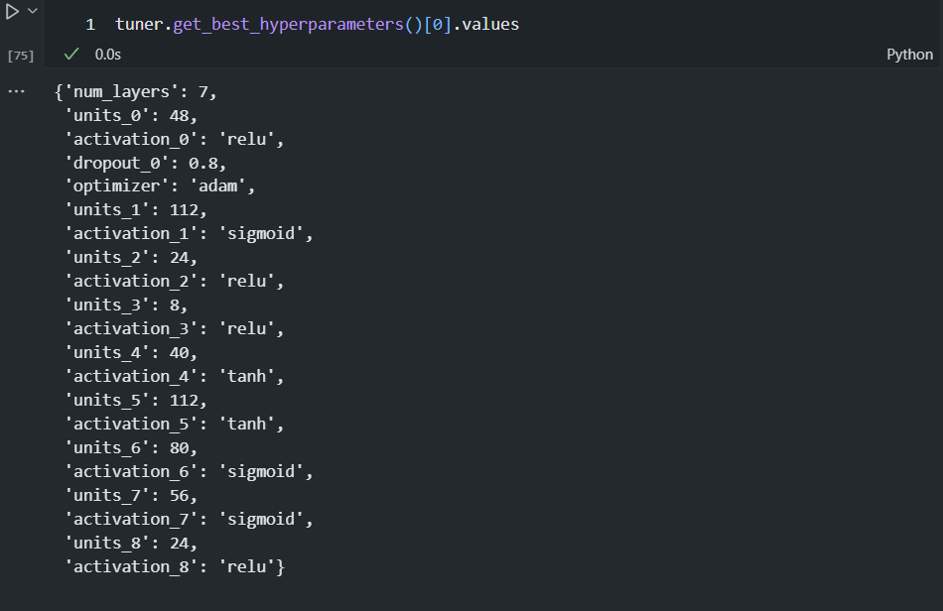Click line number 1 in cell
943x611 pixels.
[x=90, y=25]
